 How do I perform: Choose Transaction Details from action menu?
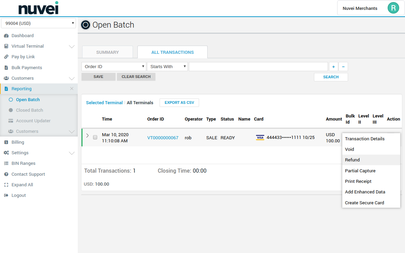click(371, 139)
